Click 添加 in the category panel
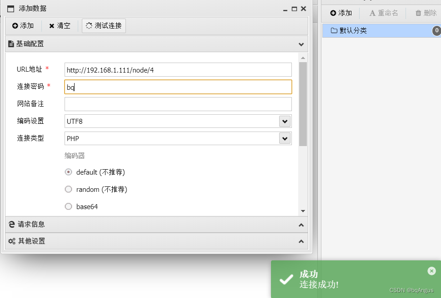Viewport: 441px width, 298px height. coord(341,13)
